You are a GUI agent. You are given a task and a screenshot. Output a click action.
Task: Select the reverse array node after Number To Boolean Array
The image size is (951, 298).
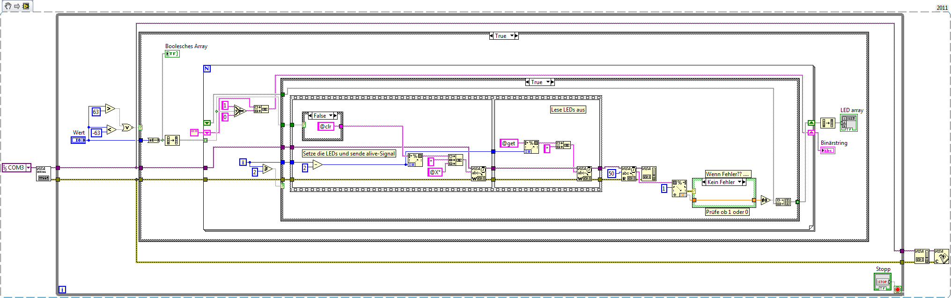(x=172, y=140)
